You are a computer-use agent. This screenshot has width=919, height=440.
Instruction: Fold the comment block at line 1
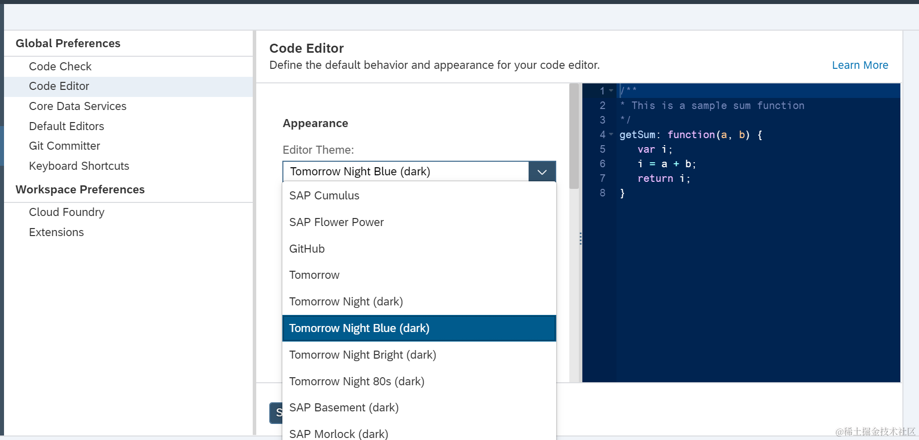pos(611,91)
